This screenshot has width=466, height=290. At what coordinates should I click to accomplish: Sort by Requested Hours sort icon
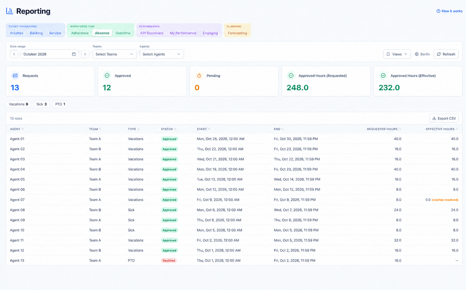pos(400,129)
